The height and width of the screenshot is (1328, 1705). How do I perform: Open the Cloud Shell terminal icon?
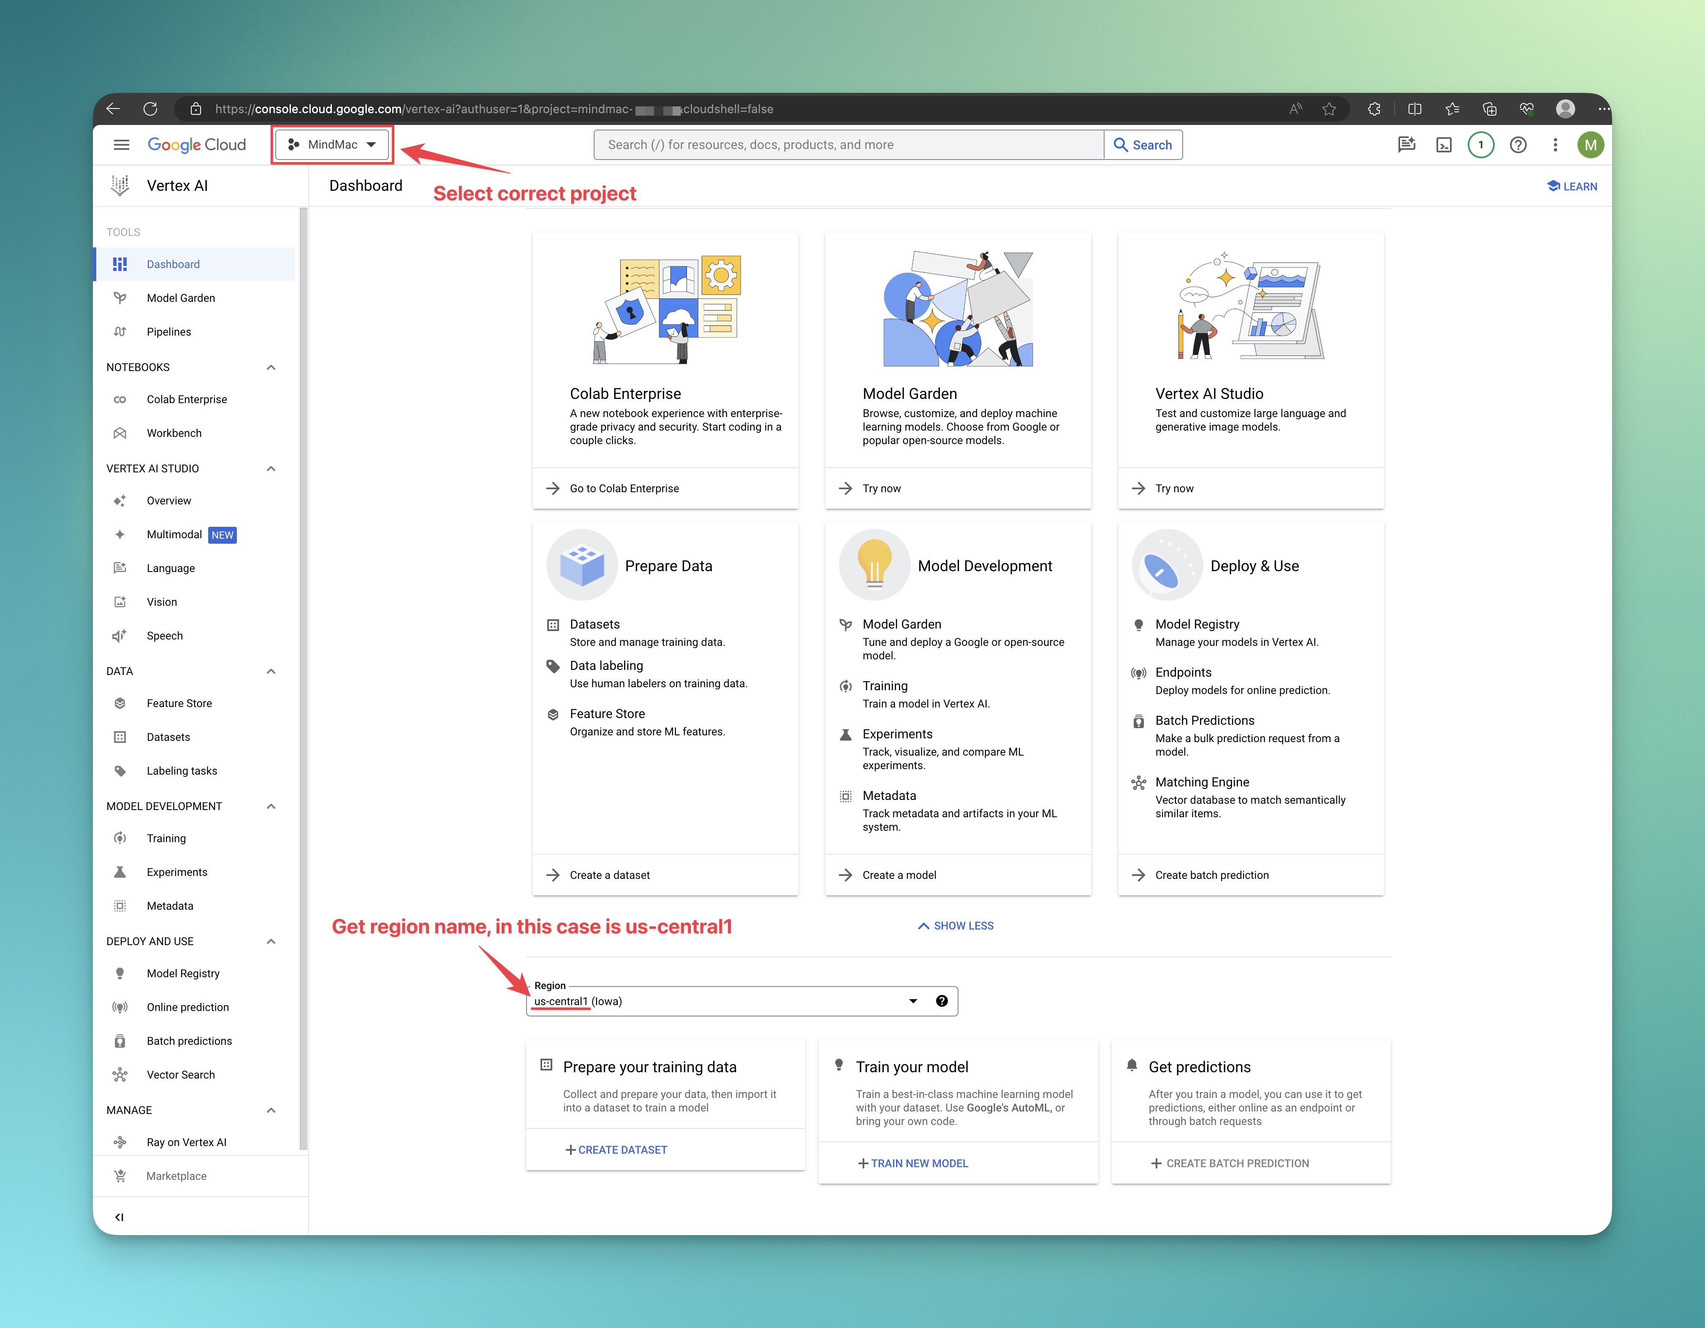pyautogui.click(x=1444, y=145)
